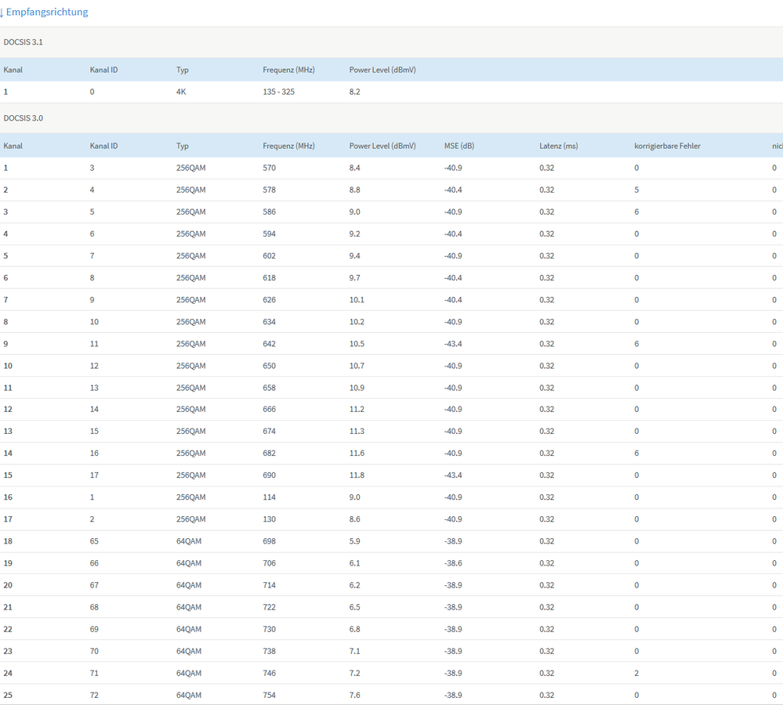Click the power level value 11.8

tap(357, 475)
